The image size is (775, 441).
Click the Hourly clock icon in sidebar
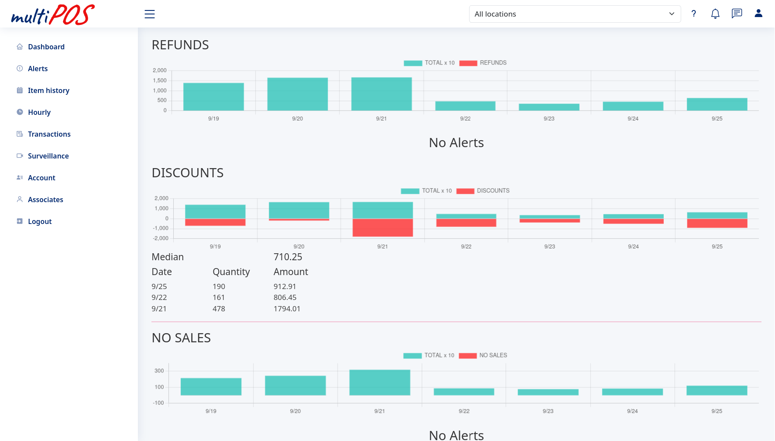pyautogui.click(x=20, y=112)
